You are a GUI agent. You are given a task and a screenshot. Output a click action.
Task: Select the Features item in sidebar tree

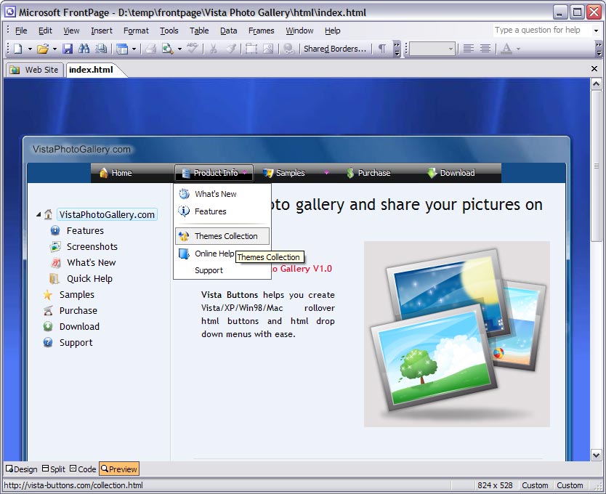85,231
